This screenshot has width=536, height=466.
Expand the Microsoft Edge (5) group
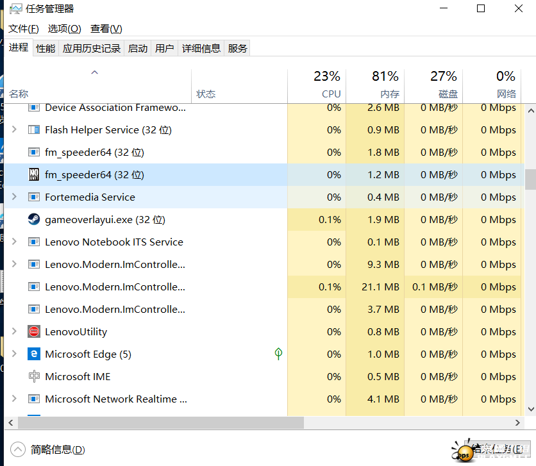pos(14,354)
